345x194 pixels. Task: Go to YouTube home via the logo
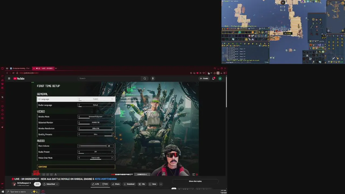point(19,78)
